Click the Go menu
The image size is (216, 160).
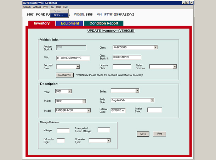click(52, 7)
